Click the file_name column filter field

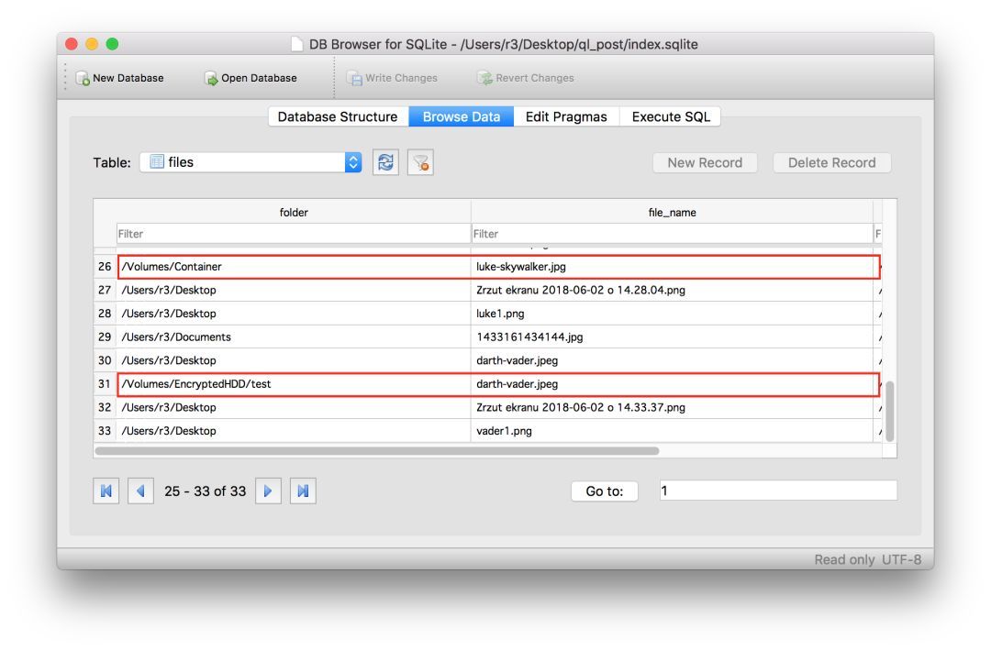click(672, 234)
